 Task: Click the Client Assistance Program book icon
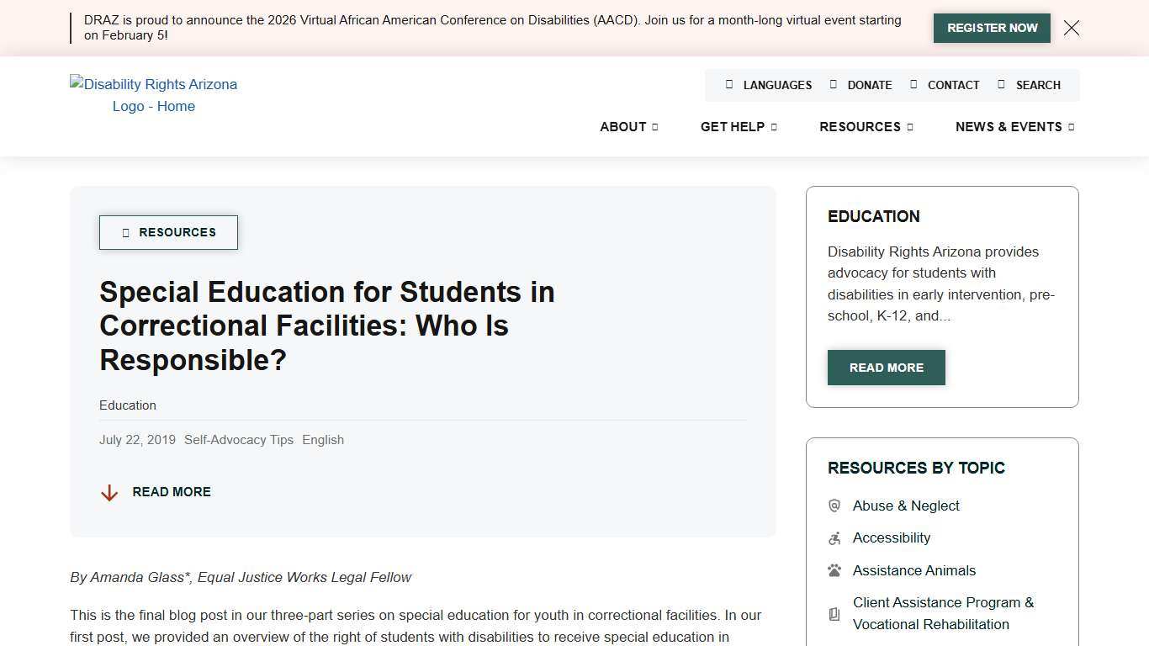(834, 613)
